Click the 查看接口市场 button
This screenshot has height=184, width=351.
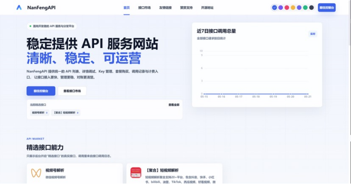[72, 91]
